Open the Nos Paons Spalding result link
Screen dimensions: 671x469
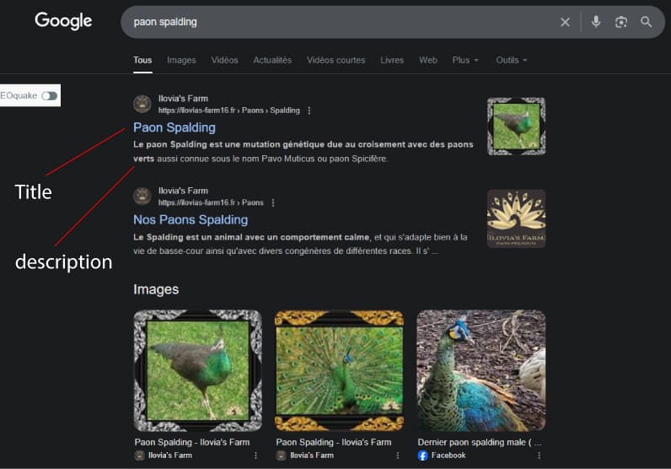[x=191, y=219]
